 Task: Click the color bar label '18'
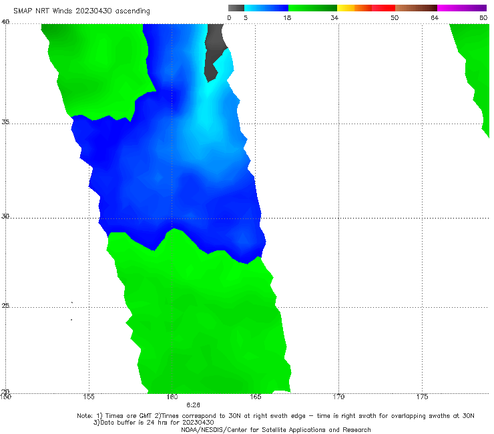(x=287, y=17)
